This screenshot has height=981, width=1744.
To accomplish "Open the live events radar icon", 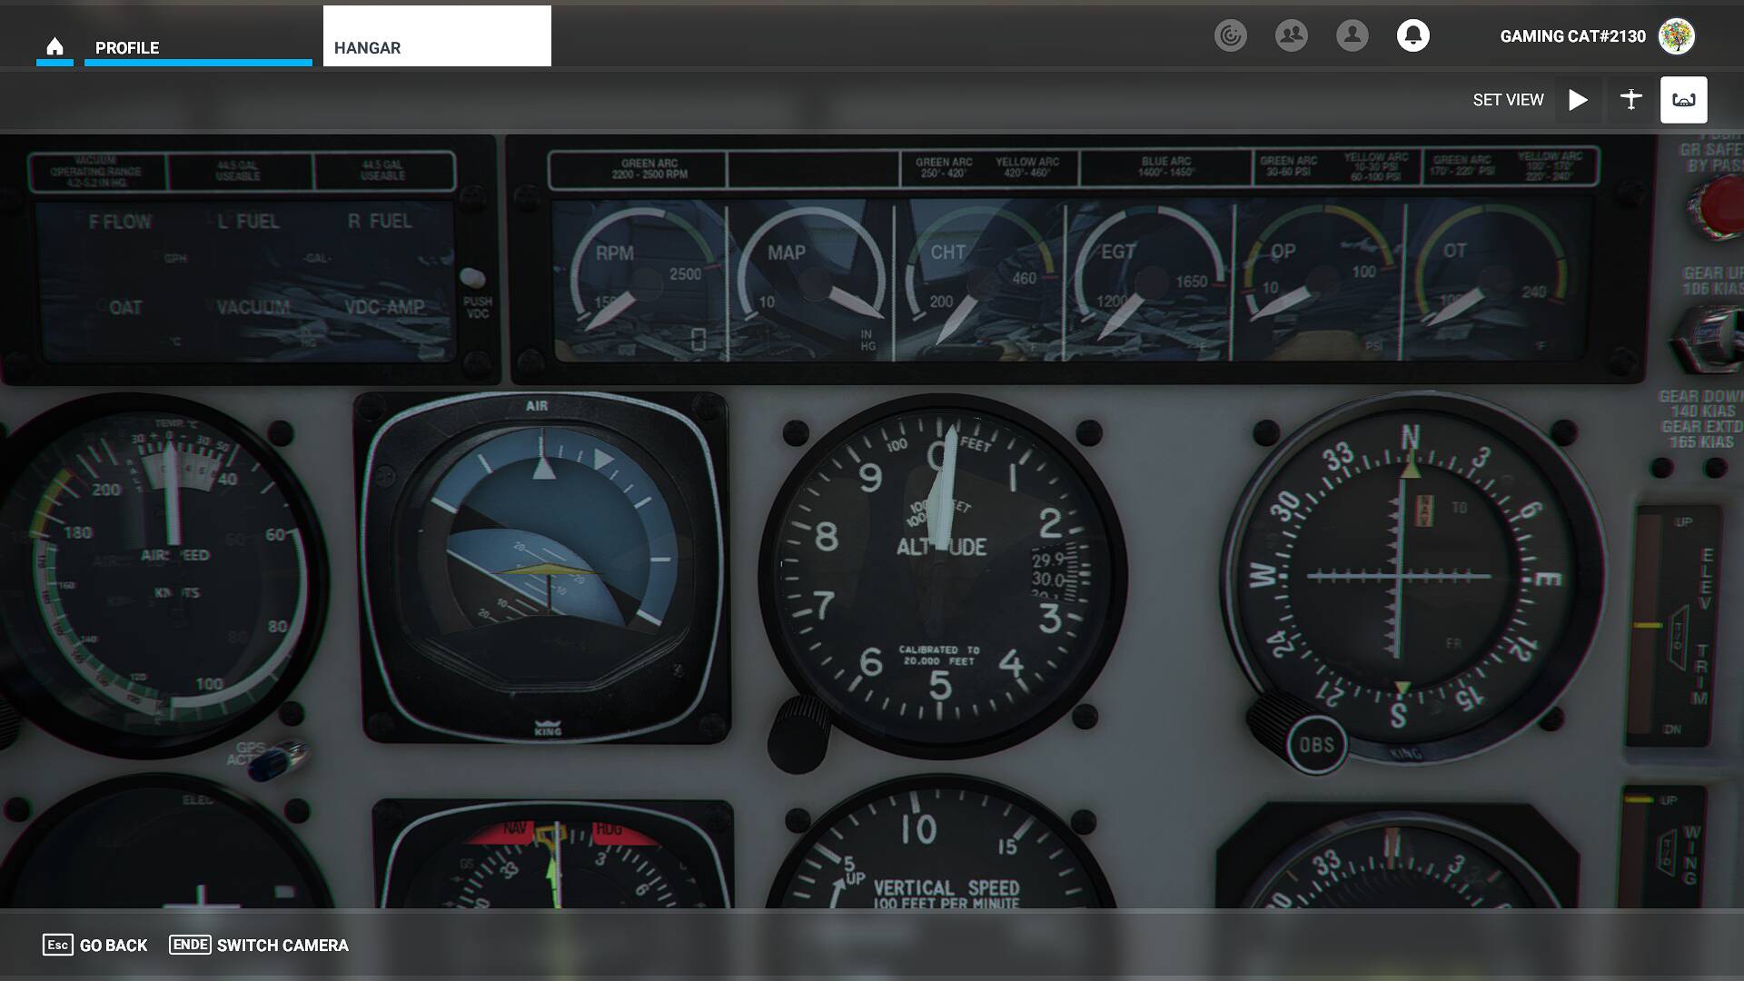I will tap(1231, 35).
